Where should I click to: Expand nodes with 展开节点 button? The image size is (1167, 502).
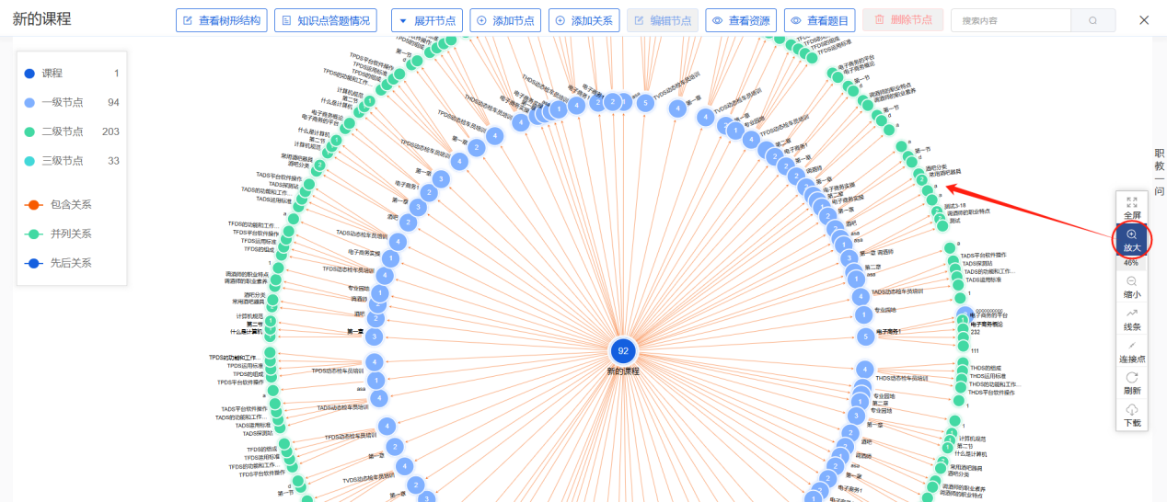click(x=426, y=20)
